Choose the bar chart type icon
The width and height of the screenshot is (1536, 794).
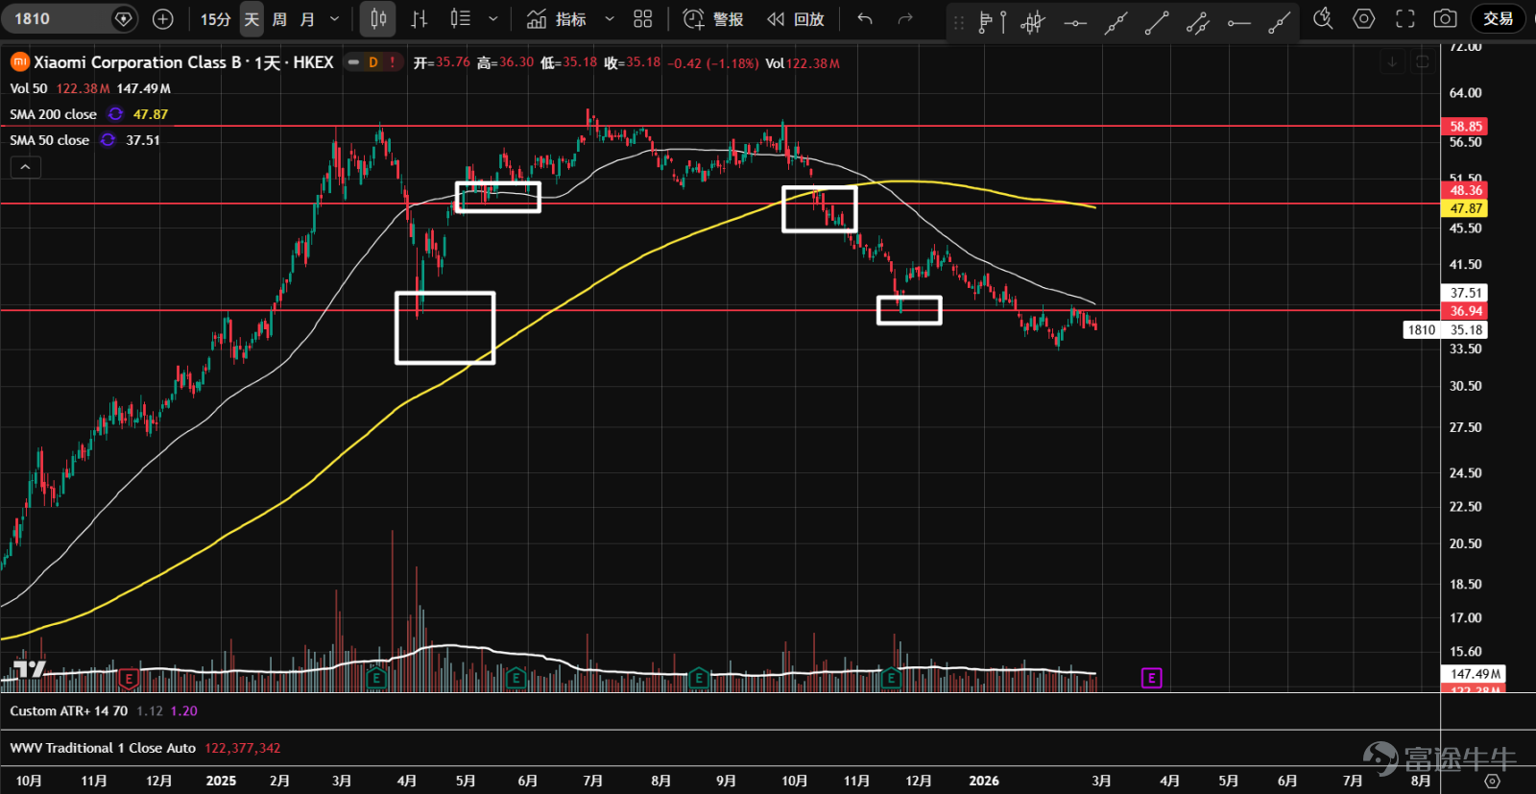tap(420, 19)
